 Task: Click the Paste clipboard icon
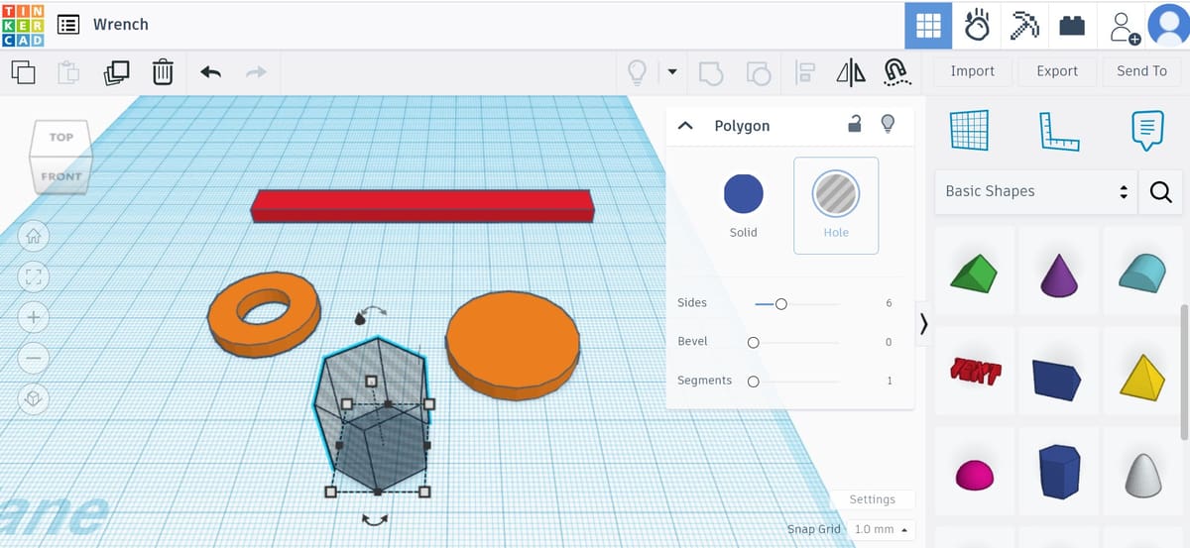point(68,72)
